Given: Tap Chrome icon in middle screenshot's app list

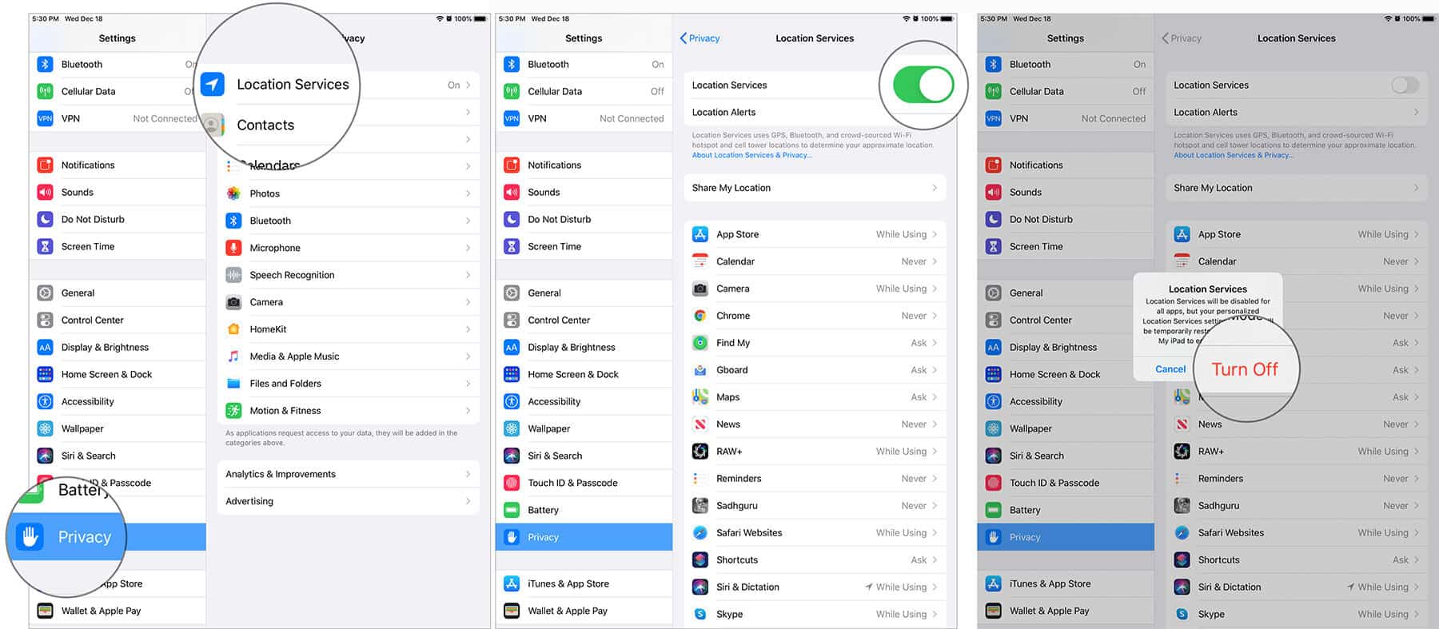Looking at the screenshot, I should (700, 316).
